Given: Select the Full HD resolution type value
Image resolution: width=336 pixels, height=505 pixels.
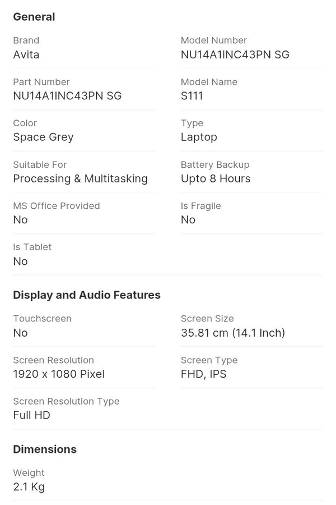Looking at the screenshot, I should [31, 415].
